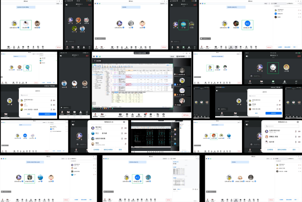The width and height of the screenshot is (302, 202).
Task: Click fullscreen icon atop shared-spreadsheet meeting window
Action: coord(189,57)
